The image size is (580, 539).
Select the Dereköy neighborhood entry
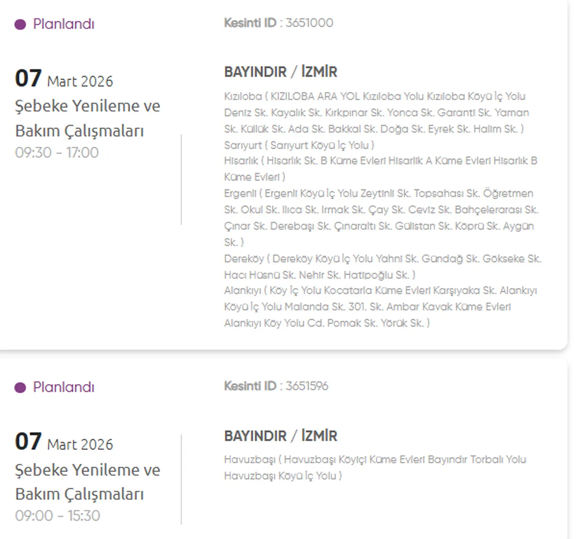(382, 267)
